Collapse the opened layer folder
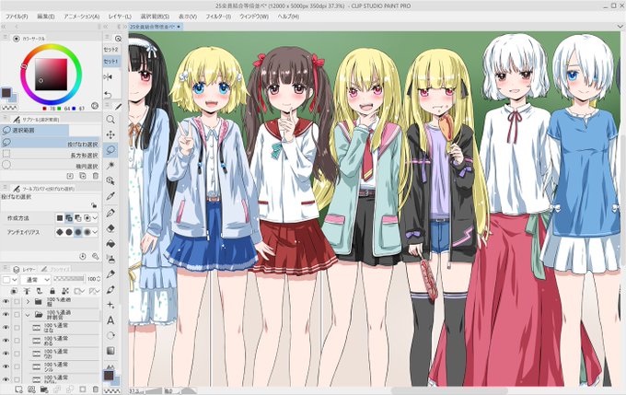626x395 pixels. click(28, 315)
